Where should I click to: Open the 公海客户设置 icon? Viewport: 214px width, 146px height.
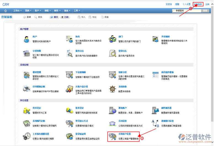tap(113, 136)
